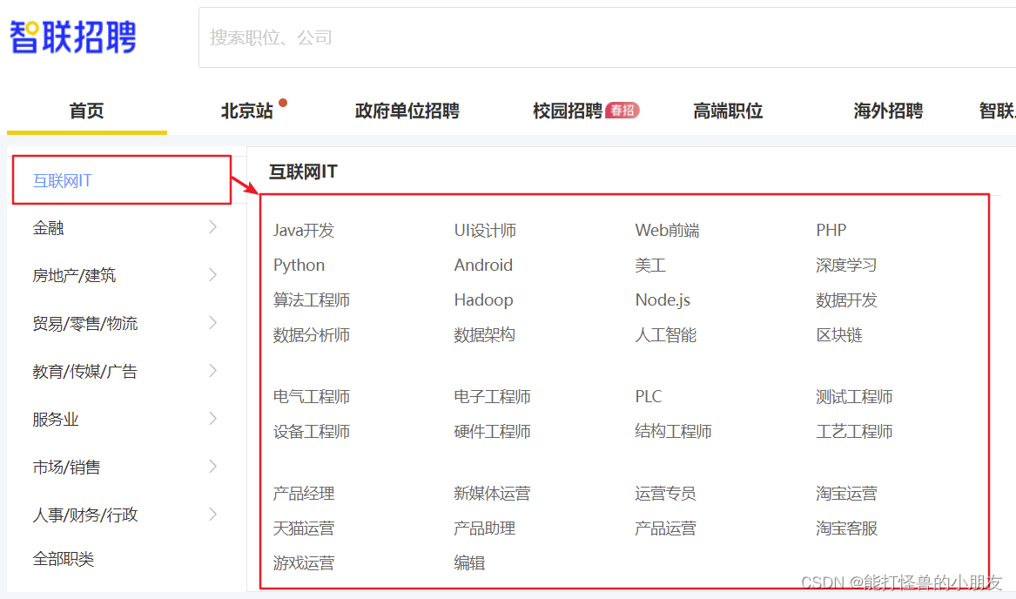Open the 测试工程师 job link
This screenshot has width=1016, height=599.
click(854, 397)
